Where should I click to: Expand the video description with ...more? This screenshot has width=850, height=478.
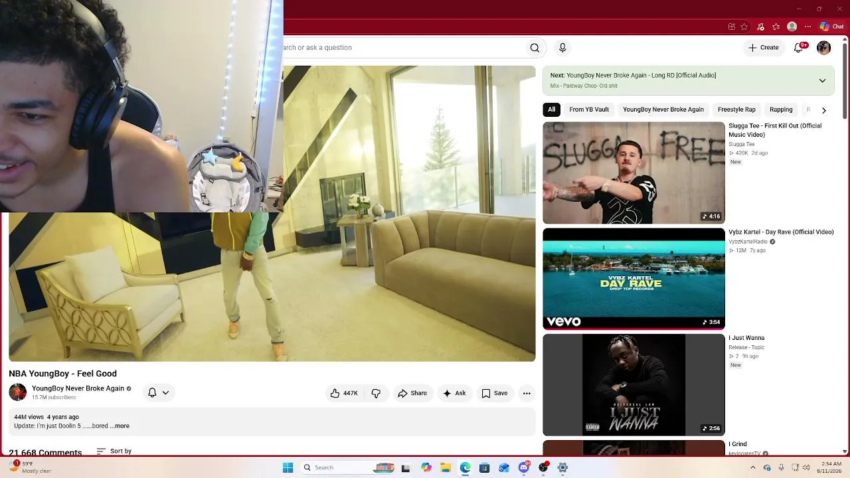coord(120,426)
